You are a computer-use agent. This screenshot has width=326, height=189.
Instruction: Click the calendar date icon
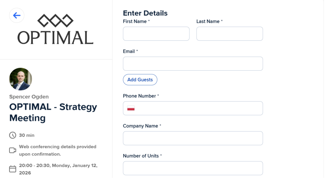pyautogui.click(x=12, y=169)
